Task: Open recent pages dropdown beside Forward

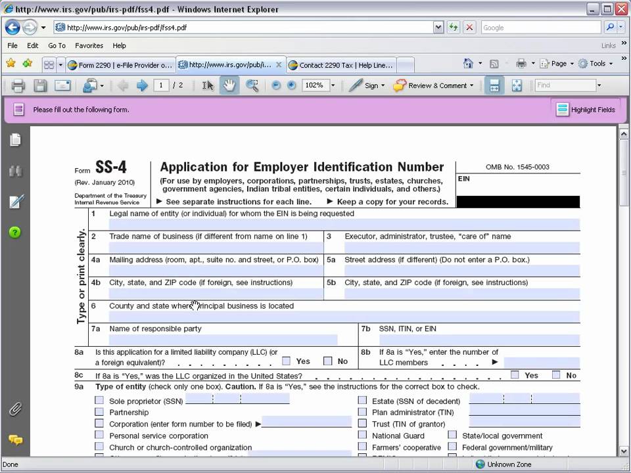Action: (43, 28)
